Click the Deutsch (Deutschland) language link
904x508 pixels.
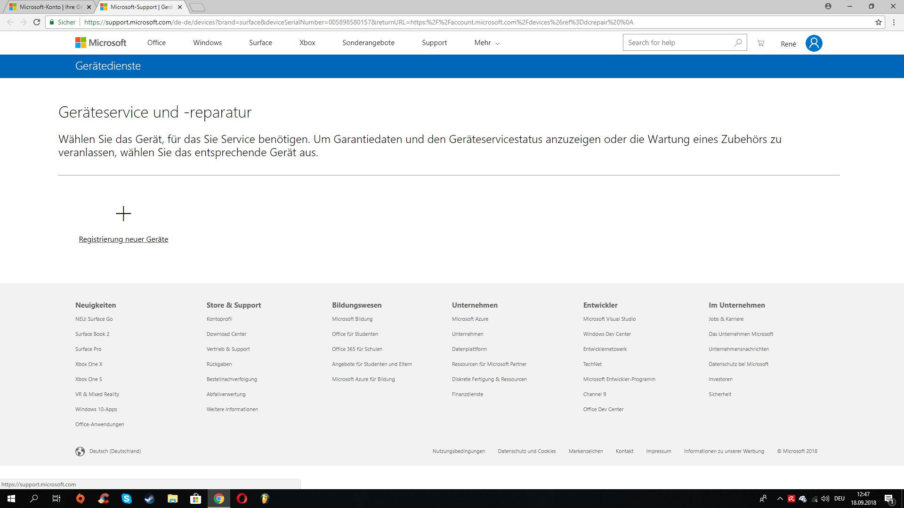(x=115, y=451)
